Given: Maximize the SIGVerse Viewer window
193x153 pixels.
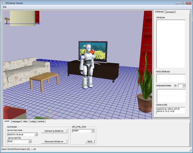Looking at the screenshot, I should click(x=183, y=3).
